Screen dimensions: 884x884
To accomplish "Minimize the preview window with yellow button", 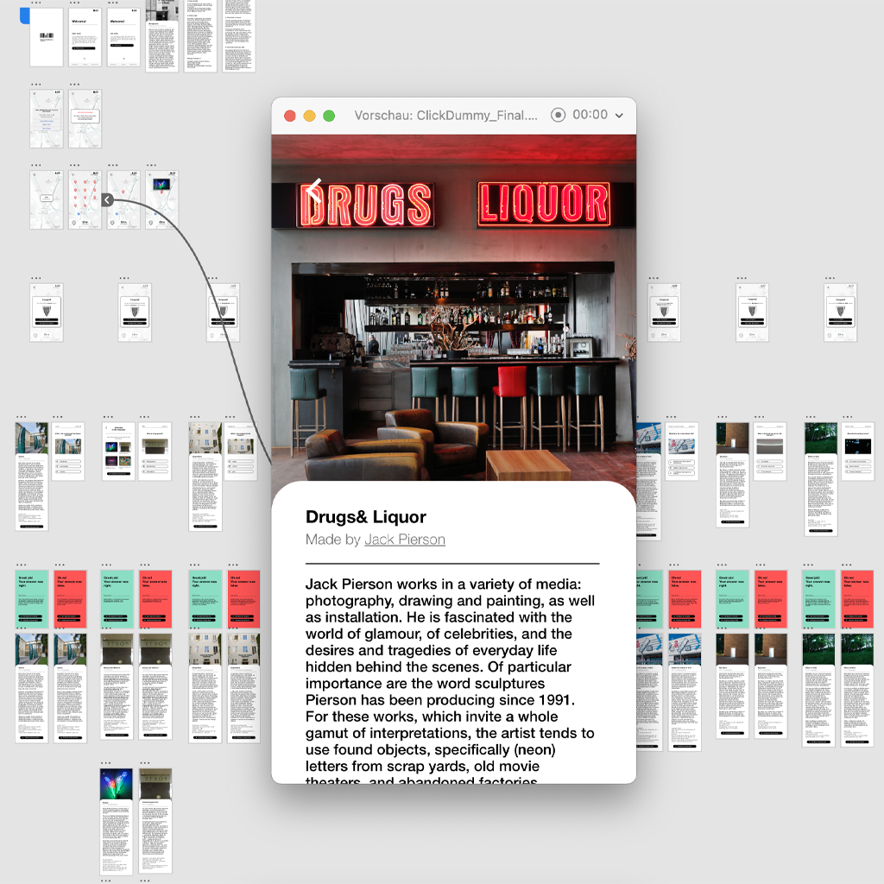I will [309, 116].
